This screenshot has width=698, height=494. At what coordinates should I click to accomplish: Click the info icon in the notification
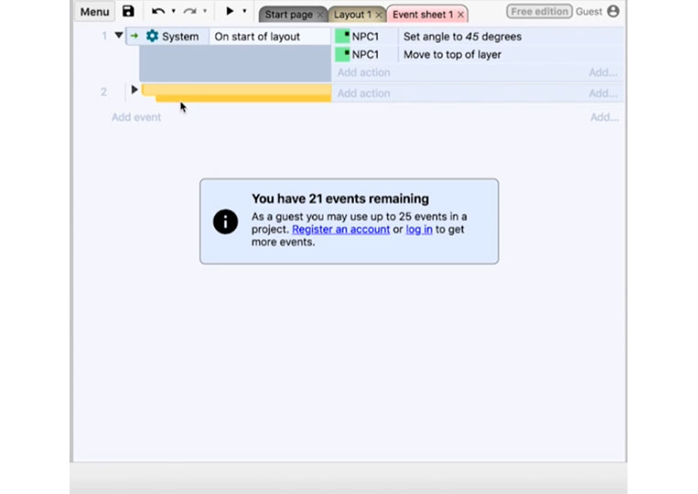(225, 221)
